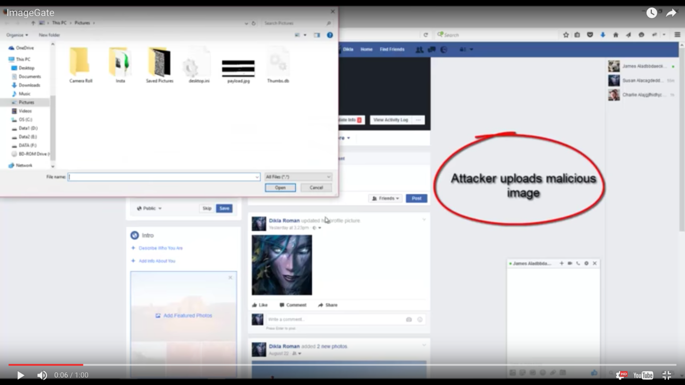Mute the video volume
The width and height of the screenshot is (685, 385).
coord(42,375)
